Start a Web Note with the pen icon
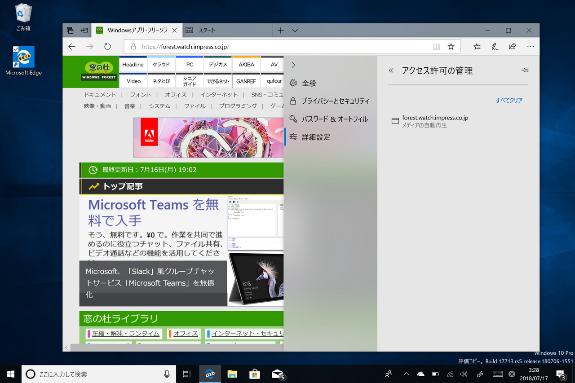 pos(495,46)
